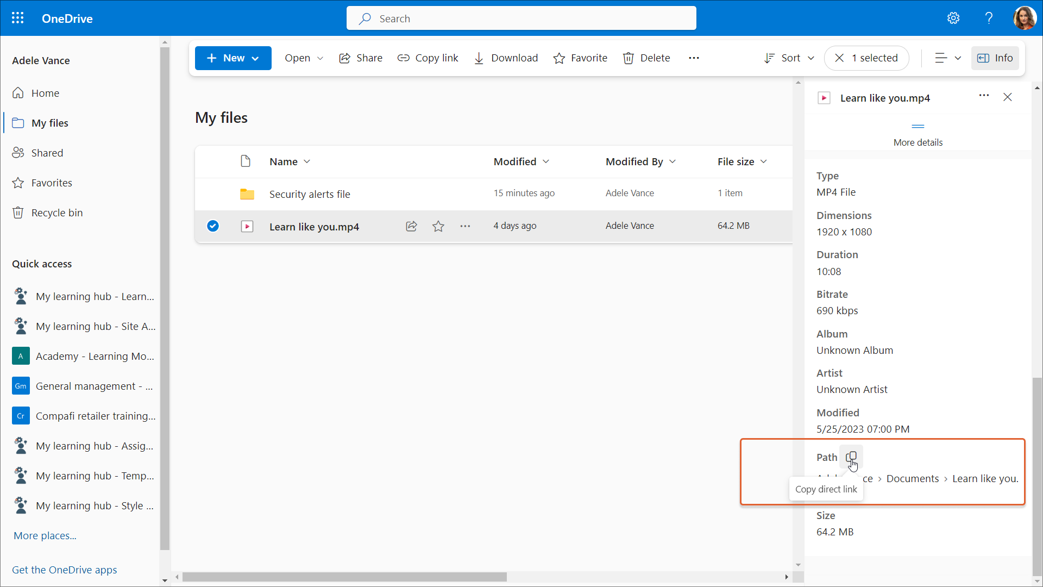The image size is (1043, 587).
Task: Toggle the Info details pane button
Action: point(995,58)
